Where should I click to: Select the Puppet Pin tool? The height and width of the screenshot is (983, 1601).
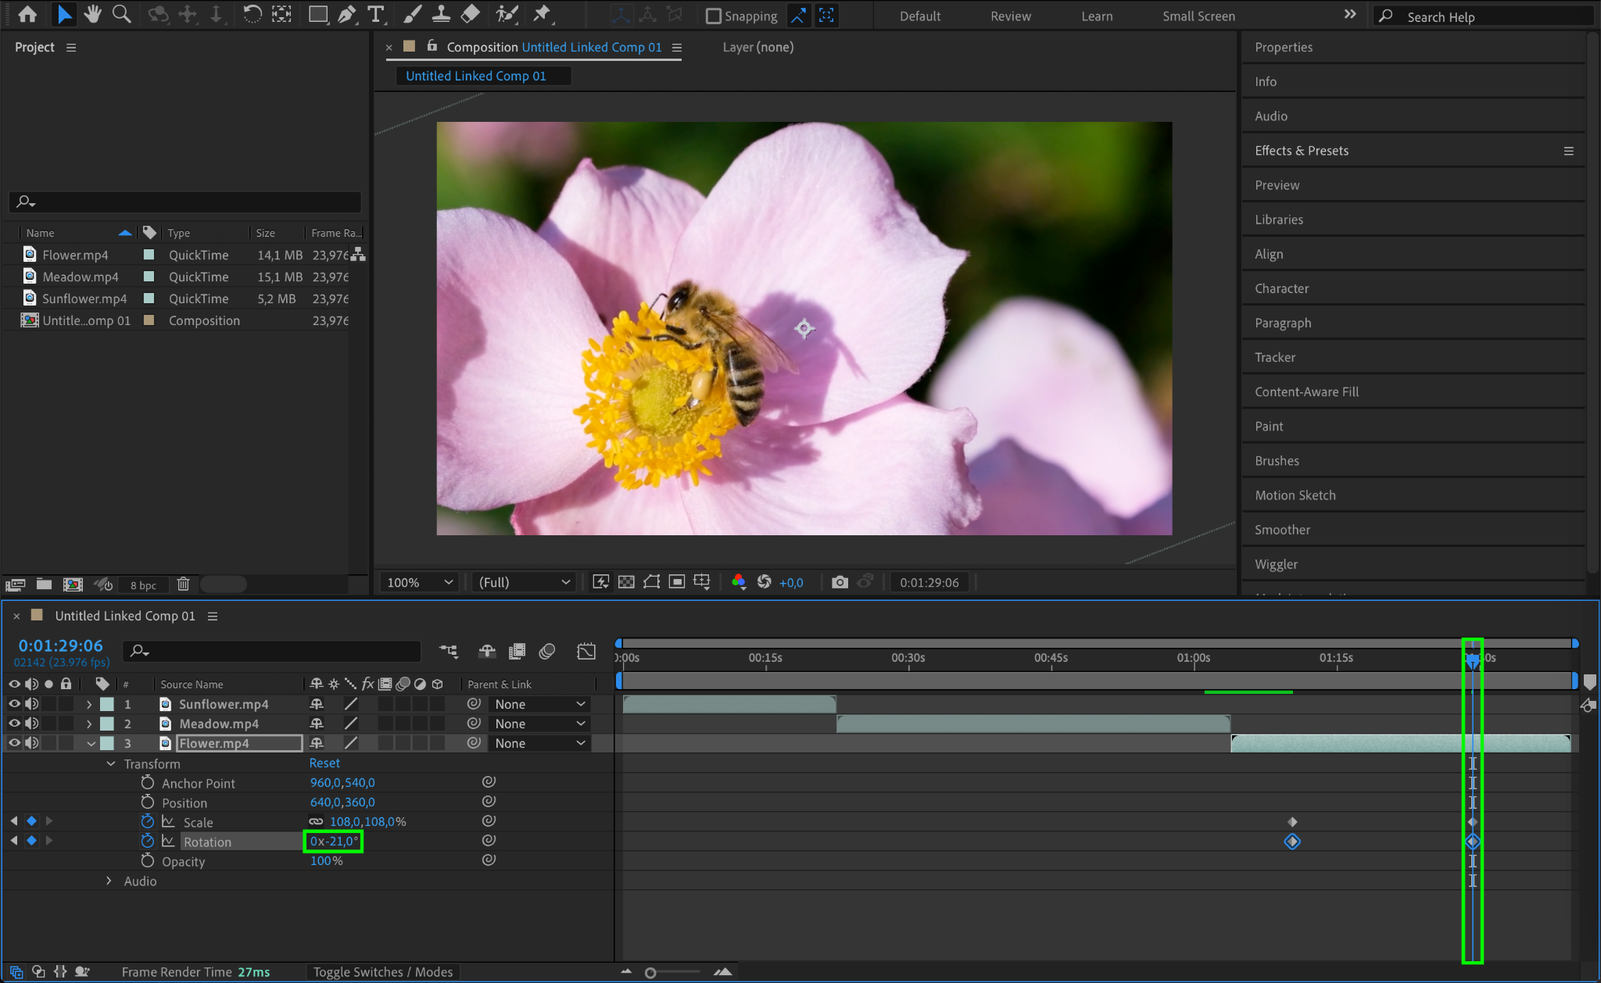point(541,14)
